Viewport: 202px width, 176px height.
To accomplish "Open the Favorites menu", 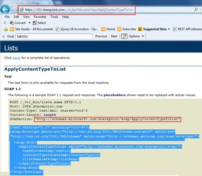I will click(x=40, y=17).
